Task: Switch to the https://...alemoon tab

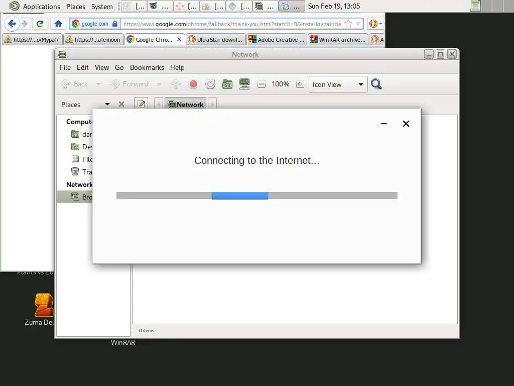Action: tap(93, 40)
